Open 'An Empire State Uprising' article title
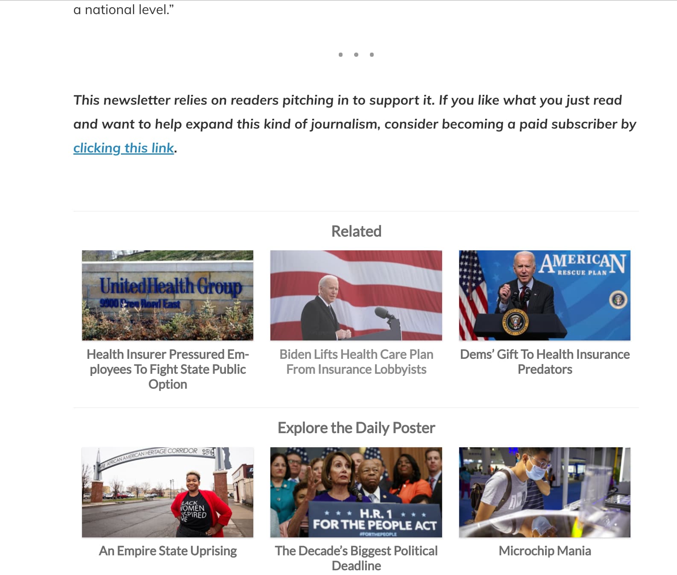Viewport: 677px width, 575px height. pyautogui.click(x=167, y=551)
